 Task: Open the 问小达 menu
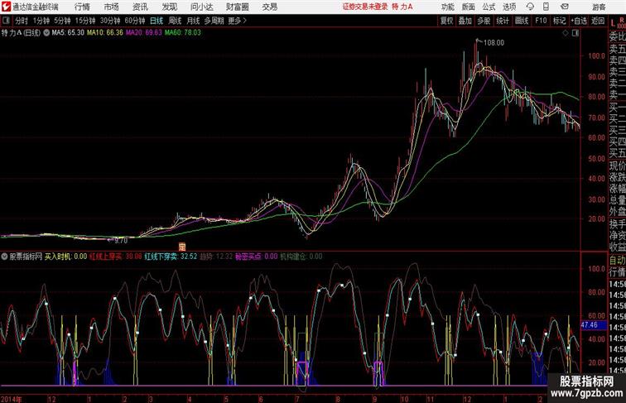(202, 7)
